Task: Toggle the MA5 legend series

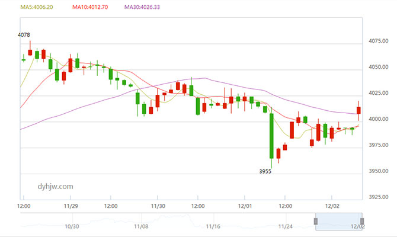Action: tap(37, 7)
